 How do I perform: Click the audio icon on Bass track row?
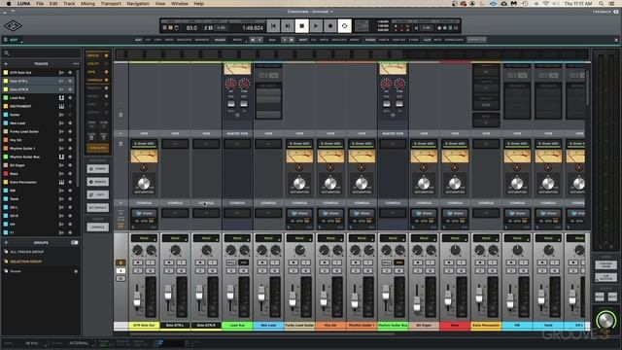pyautogui.click(x=61, y=174)
